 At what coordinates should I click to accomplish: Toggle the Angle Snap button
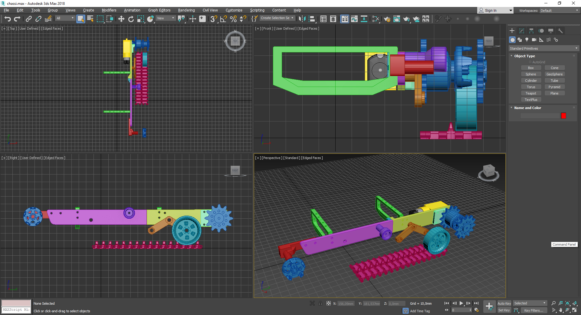tap(223, 19)
